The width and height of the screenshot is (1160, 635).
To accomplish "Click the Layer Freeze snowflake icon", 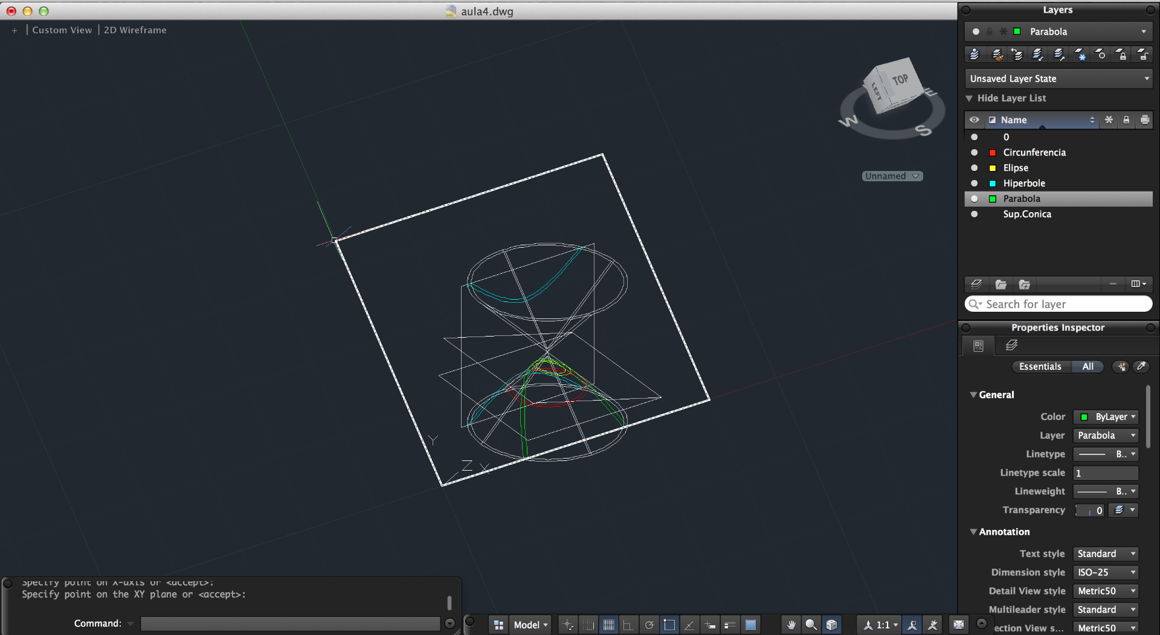I will coord(1080,54).
